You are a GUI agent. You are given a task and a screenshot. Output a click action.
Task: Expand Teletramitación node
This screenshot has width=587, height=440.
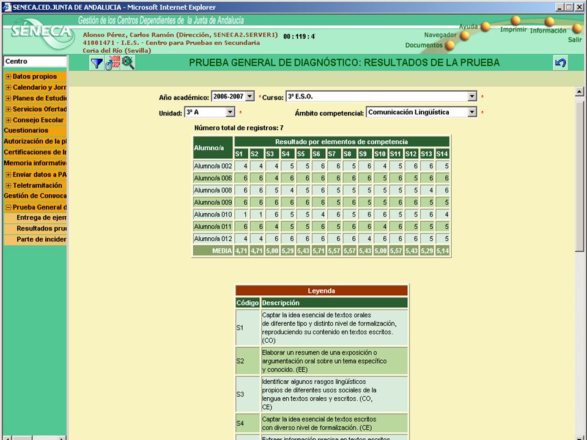point(8,186)
